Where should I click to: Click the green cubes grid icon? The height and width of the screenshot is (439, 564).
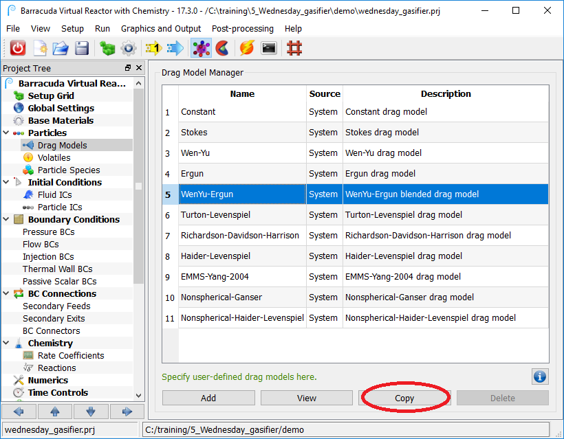[107, 48]
